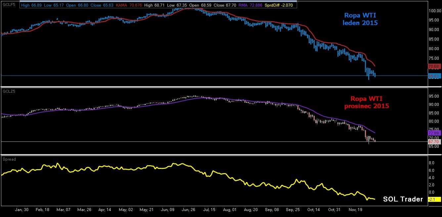Click 95.00 on the GCLF5 price axis
442x217 pixels.
(x=434, y=20)
